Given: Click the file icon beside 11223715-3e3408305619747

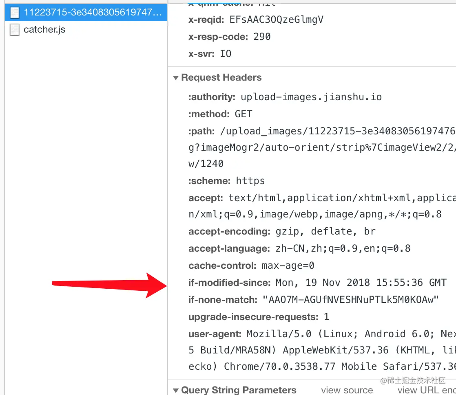Looking at the screenshot, I should (x=15, y=13).
